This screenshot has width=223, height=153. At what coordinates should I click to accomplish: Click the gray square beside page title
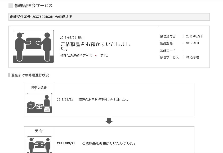point(11,6)
